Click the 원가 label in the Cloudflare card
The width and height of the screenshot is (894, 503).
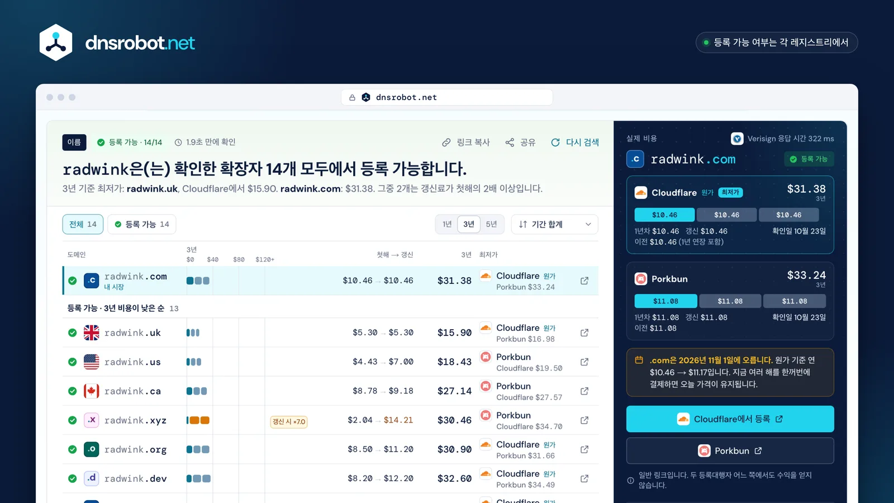707,193
